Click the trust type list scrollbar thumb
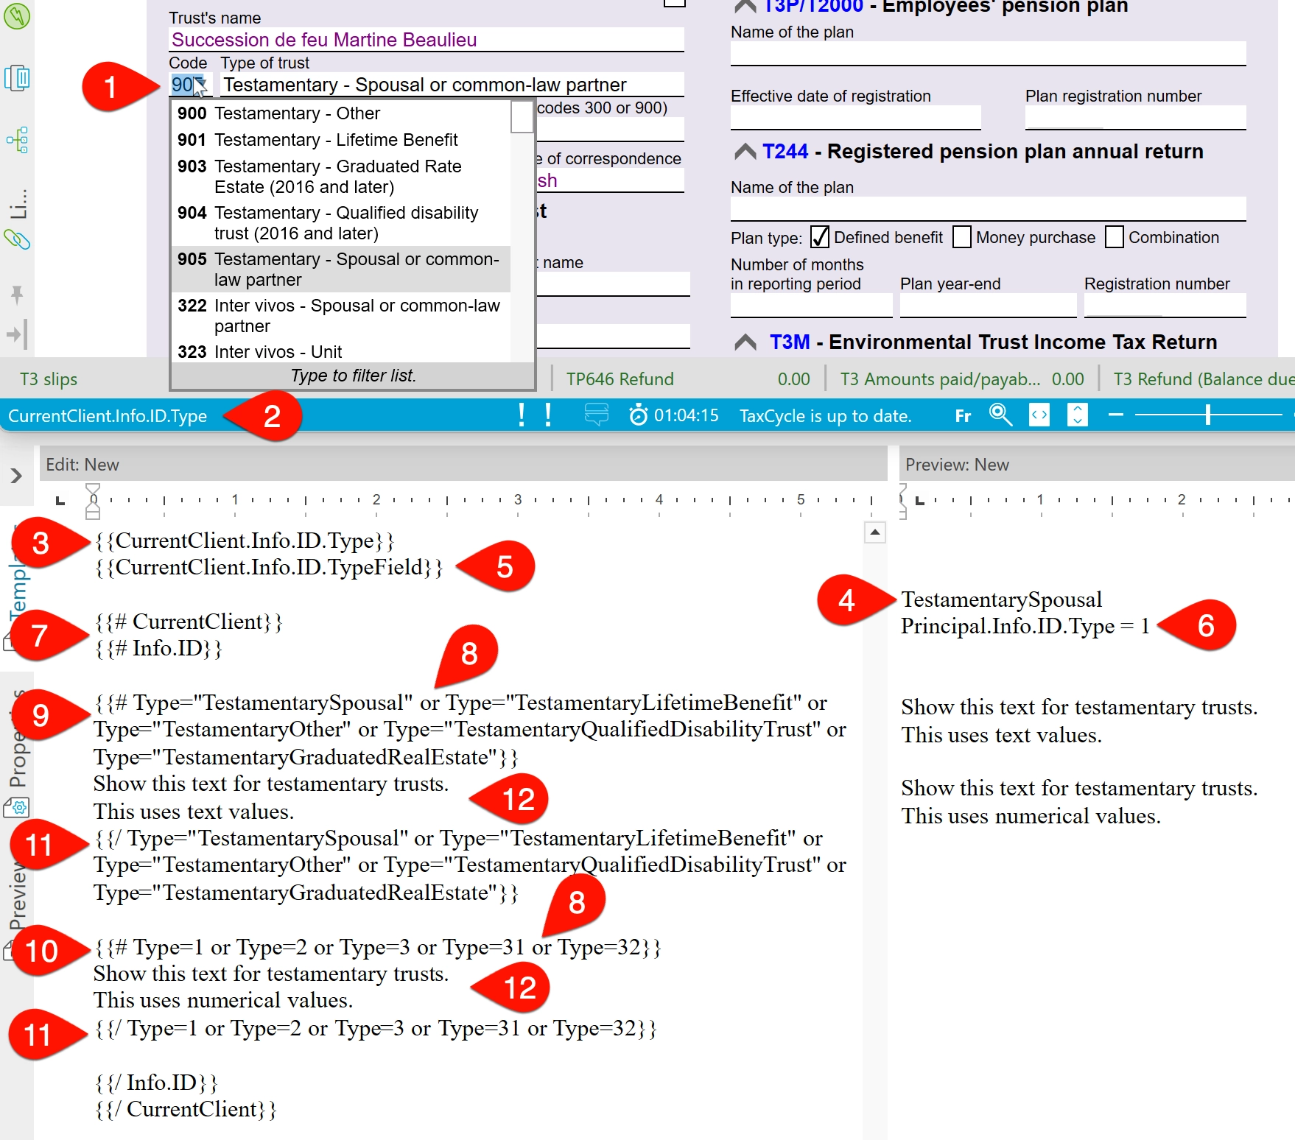Screen dimensions: 1295x1140 click(x=522, y=117)
